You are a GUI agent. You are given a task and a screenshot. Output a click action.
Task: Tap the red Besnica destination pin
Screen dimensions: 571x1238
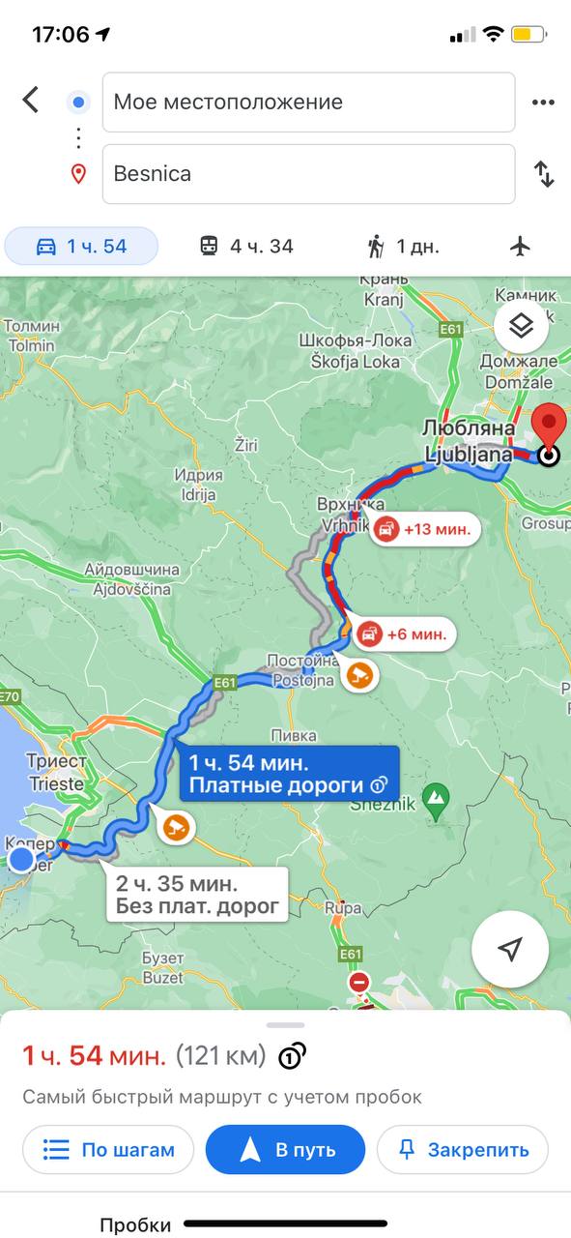[550, 432]
